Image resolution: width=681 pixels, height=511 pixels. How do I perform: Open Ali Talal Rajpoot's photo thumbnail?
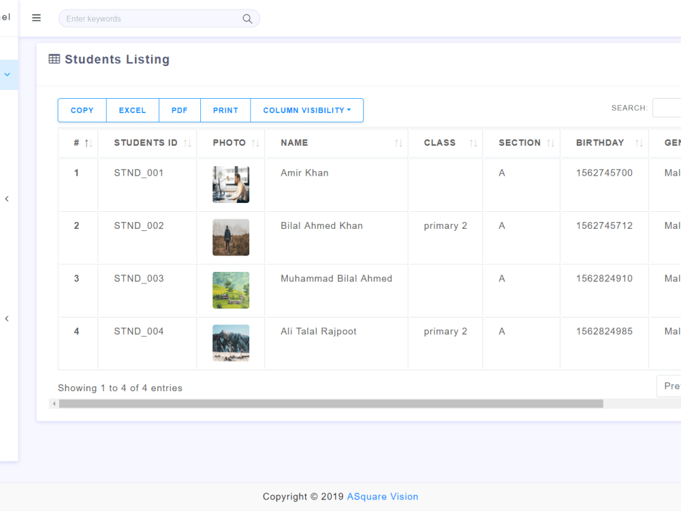[x=231, y=343]
